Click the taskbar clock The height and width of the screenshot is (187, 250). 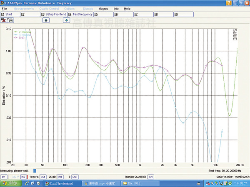(240, 184)
